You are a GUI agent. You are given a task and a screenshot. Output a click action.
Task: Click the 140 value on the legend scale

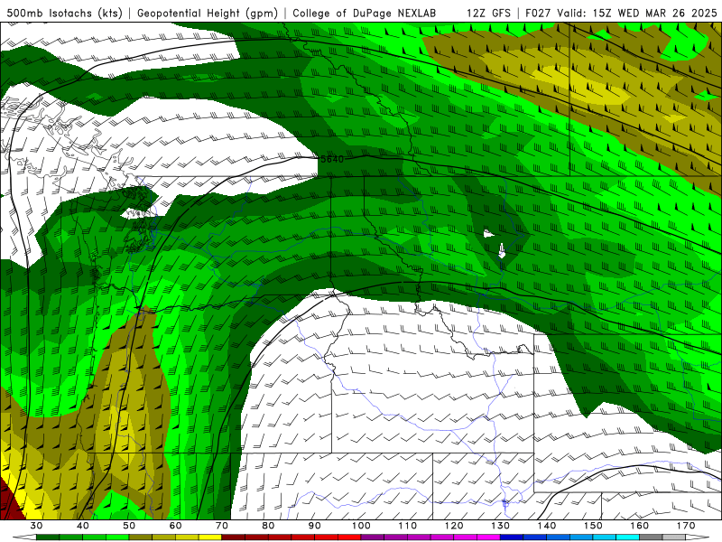click(x=547, y=526)
